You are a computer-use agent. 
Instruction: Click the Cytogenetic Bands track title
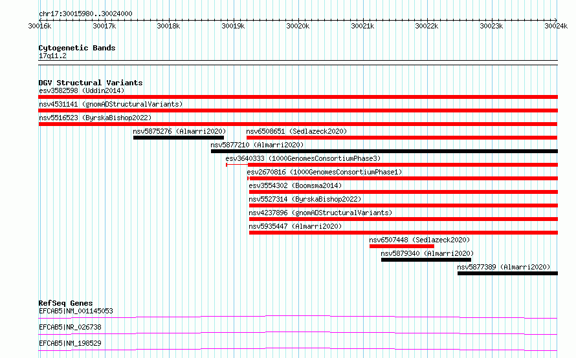click(77, 48)
